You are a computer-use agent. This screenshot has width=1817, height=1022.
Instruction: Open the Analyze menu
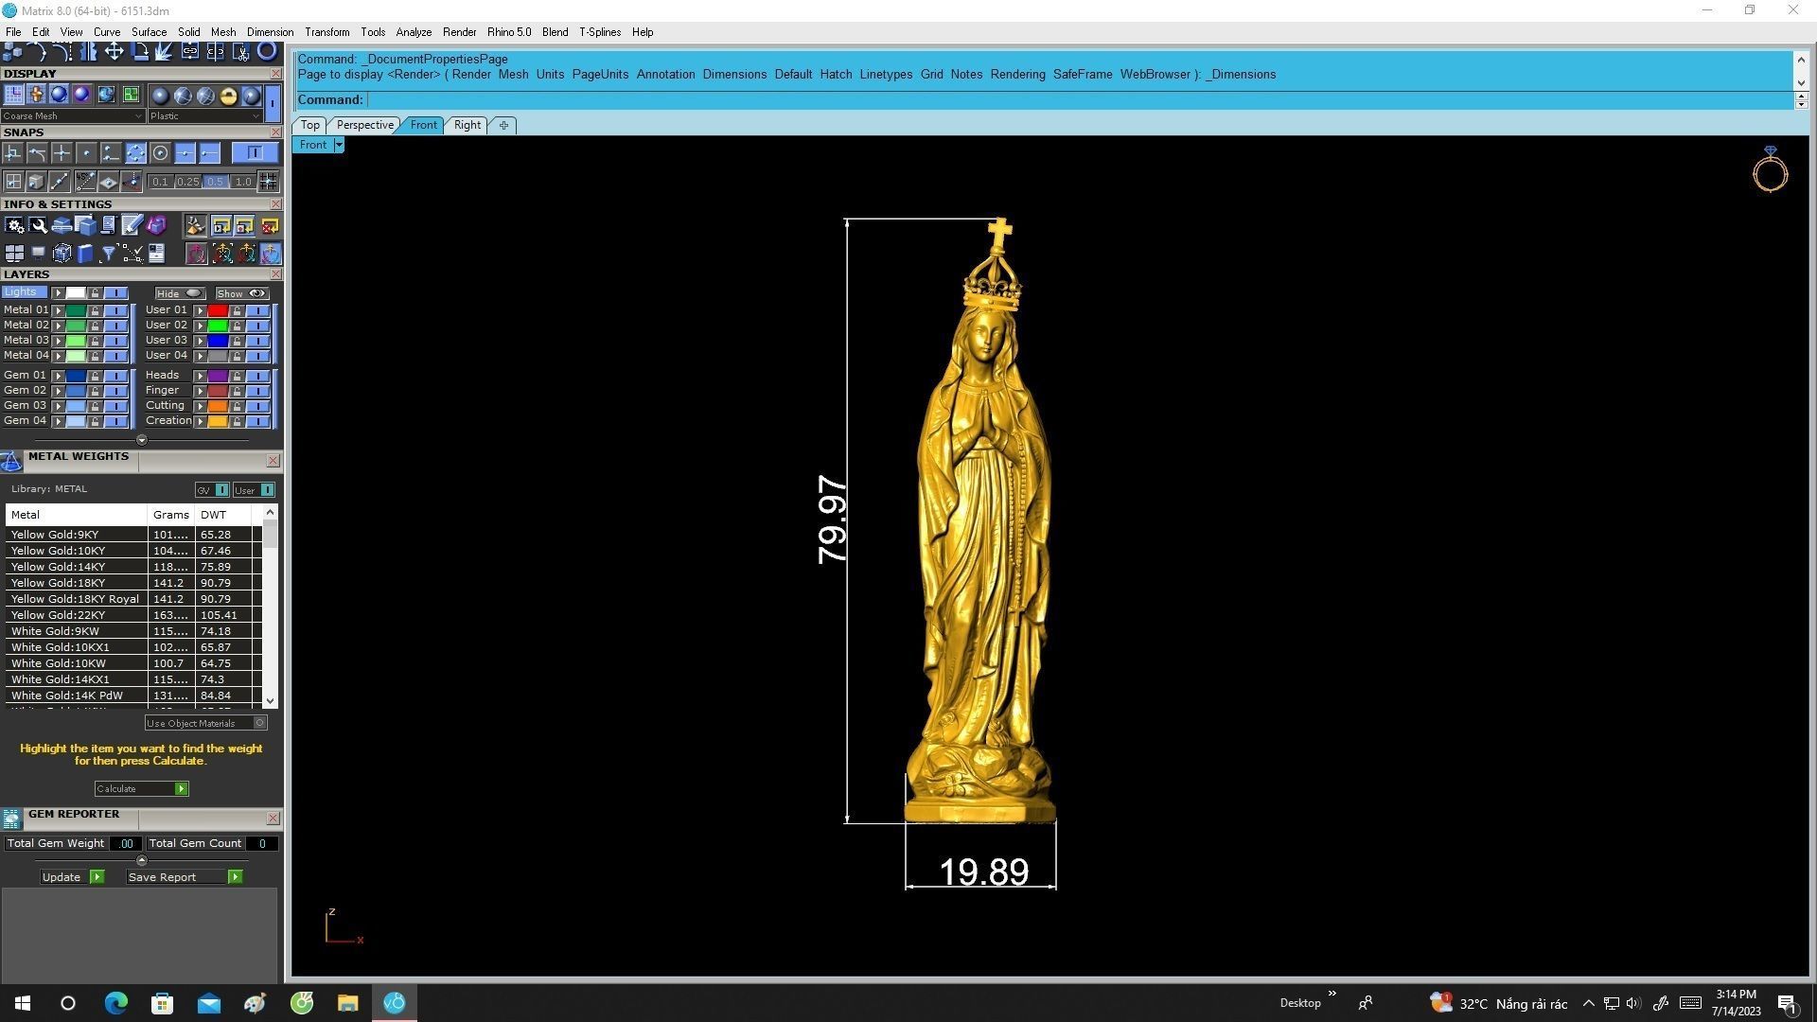(x=414, y=32)
